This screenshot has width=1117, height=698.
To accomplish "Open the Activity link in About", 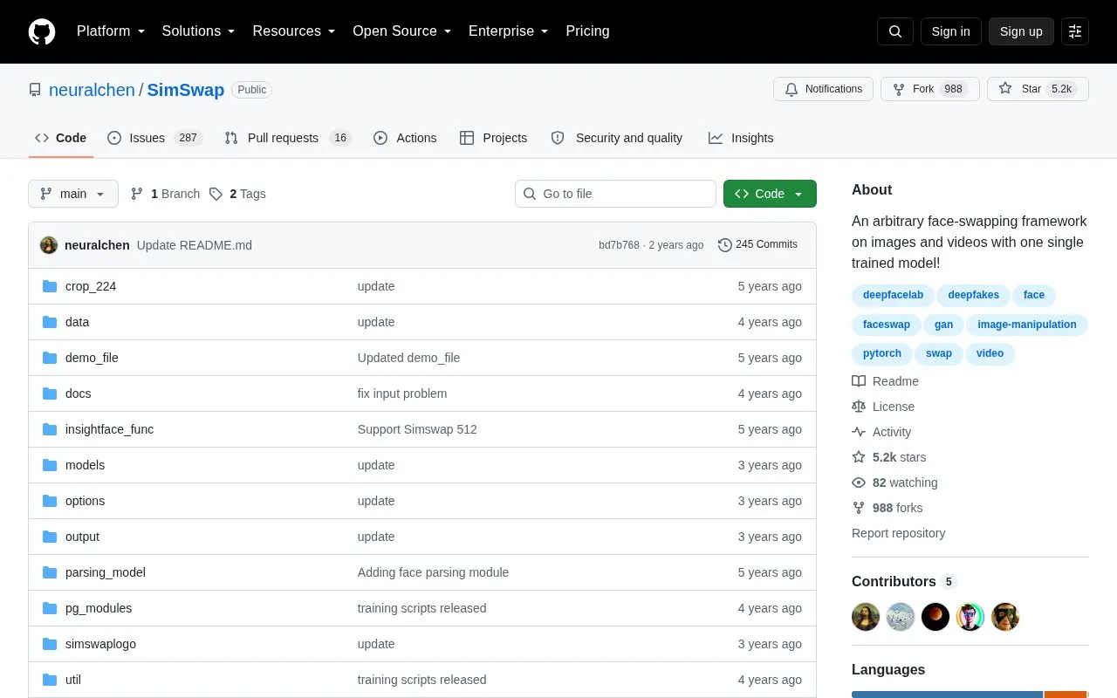I will (881, 432).
